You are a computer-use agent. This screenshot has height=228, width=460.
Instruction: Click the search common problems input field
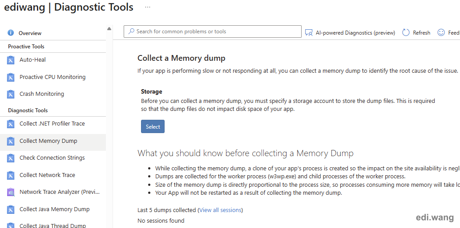pos(213,31)
